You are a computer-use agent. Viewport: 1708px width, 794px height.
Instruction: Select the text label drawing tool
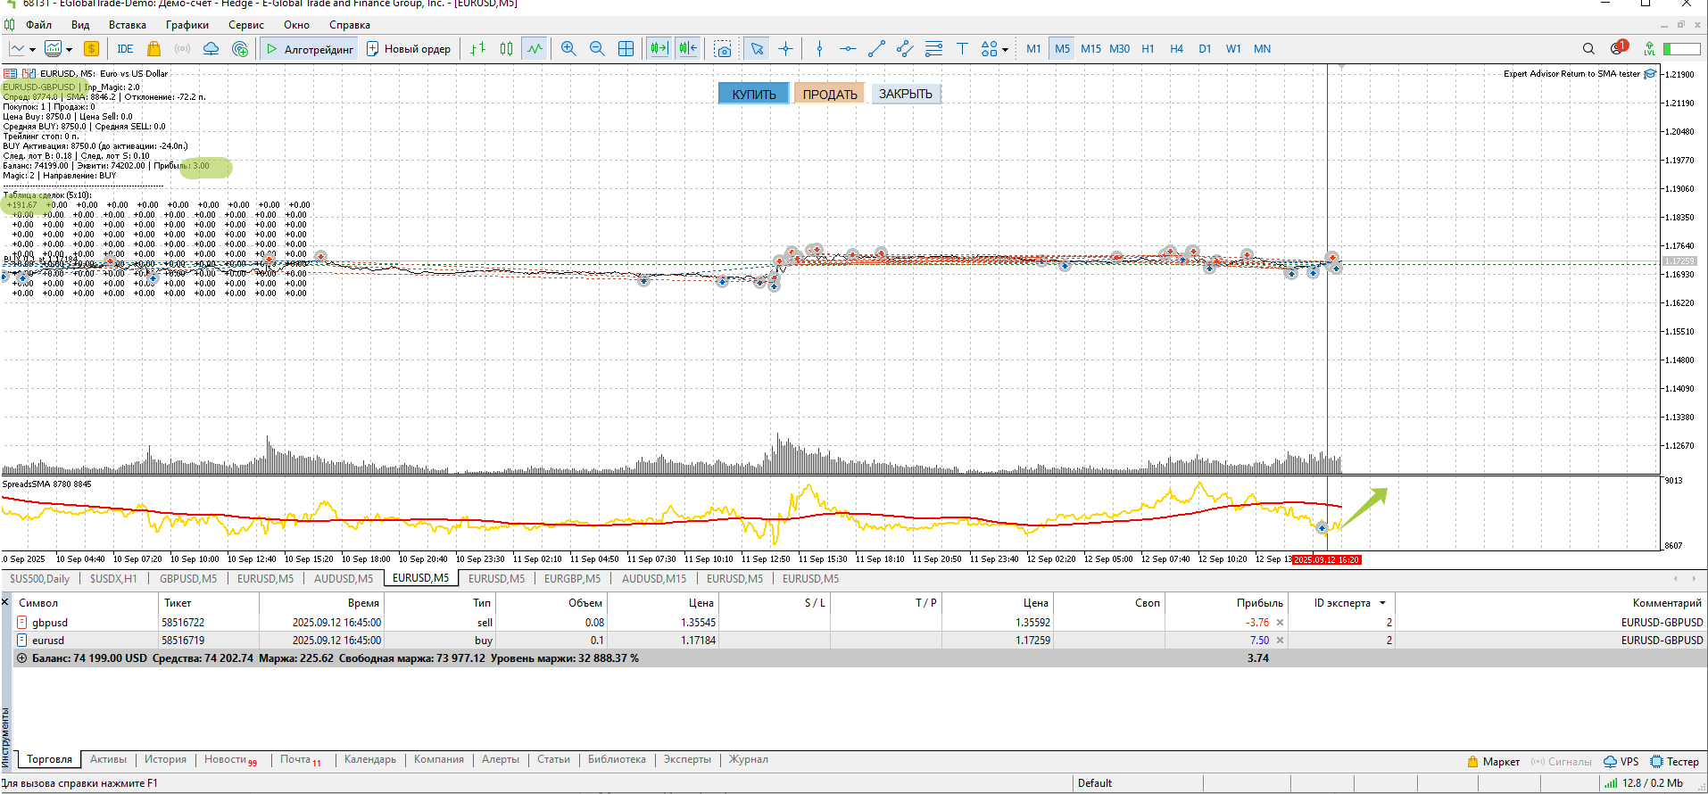(962, 49)
